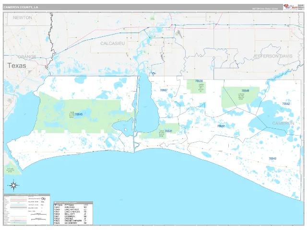The width and height of the screenshot is (307, 230).
Task: Click the upper scale bar in legend
Action: click(38, 215)
